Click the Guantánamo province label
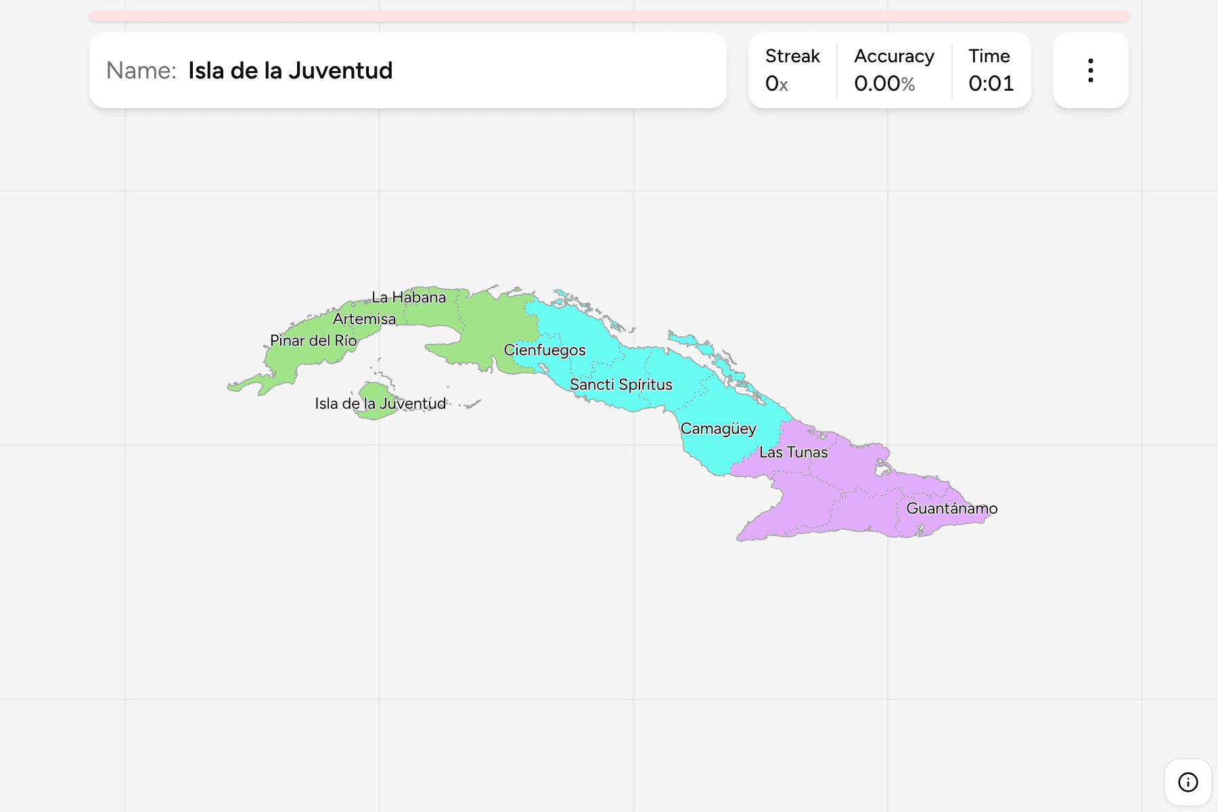 point(952,508)
